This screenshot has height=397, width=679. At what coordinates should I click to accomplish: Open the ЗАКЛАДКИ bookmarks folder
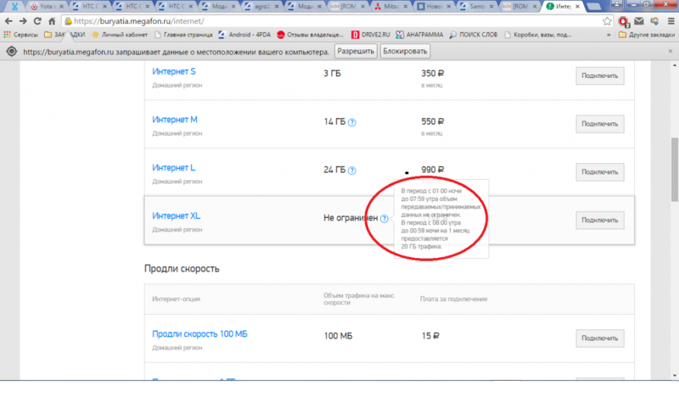(x=65, y=35)
